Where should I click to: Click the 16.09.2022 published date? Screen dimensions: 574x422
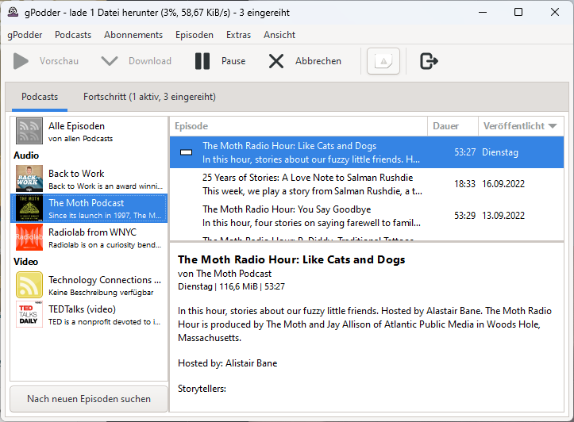click(x=503, y=184)
